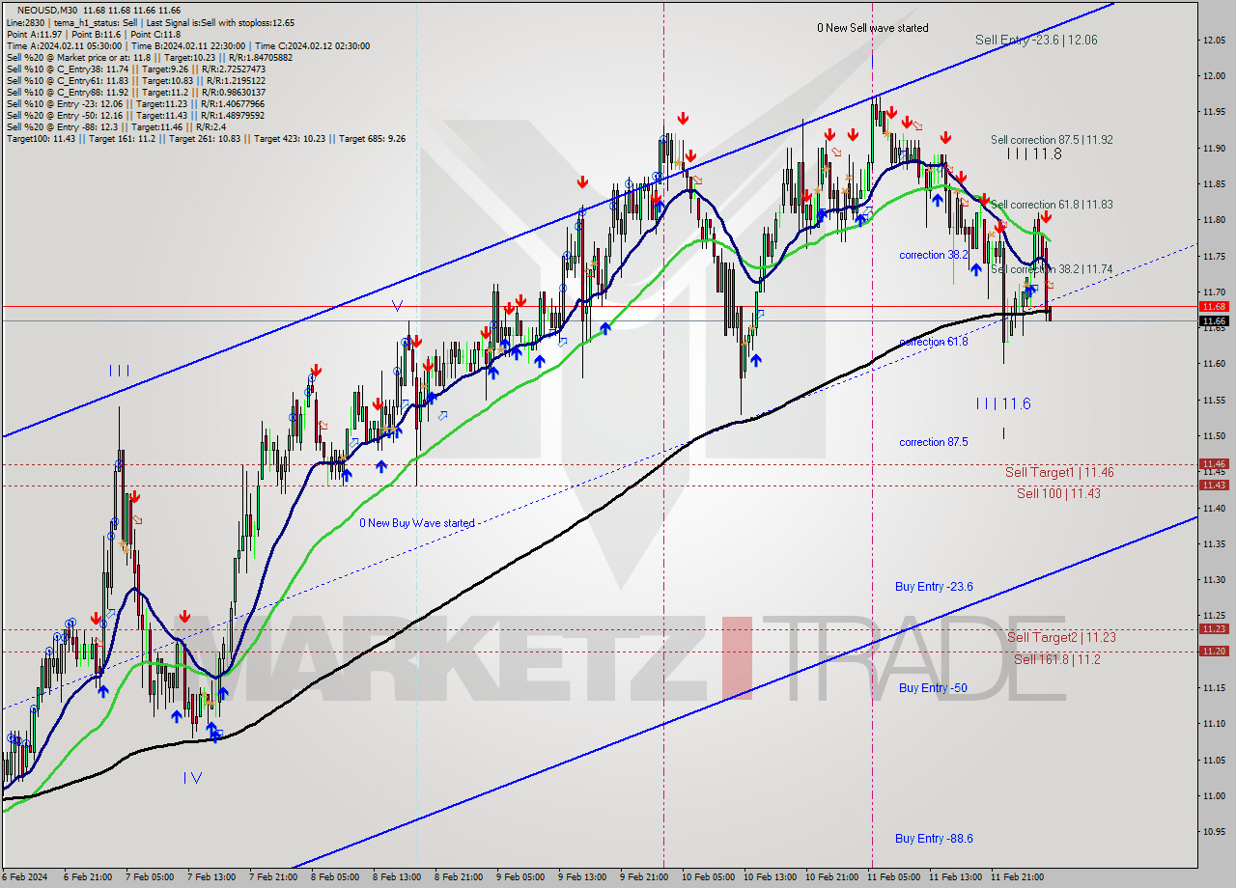Viewport: 1236px width, 888px height.
Task: Click the red 11.20 price tag
Action: pyautogui.click(x=1214, y=651)
